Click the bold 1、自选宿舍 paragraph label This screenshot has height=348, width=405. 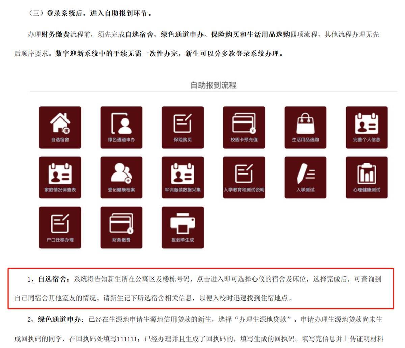point(48,279)
